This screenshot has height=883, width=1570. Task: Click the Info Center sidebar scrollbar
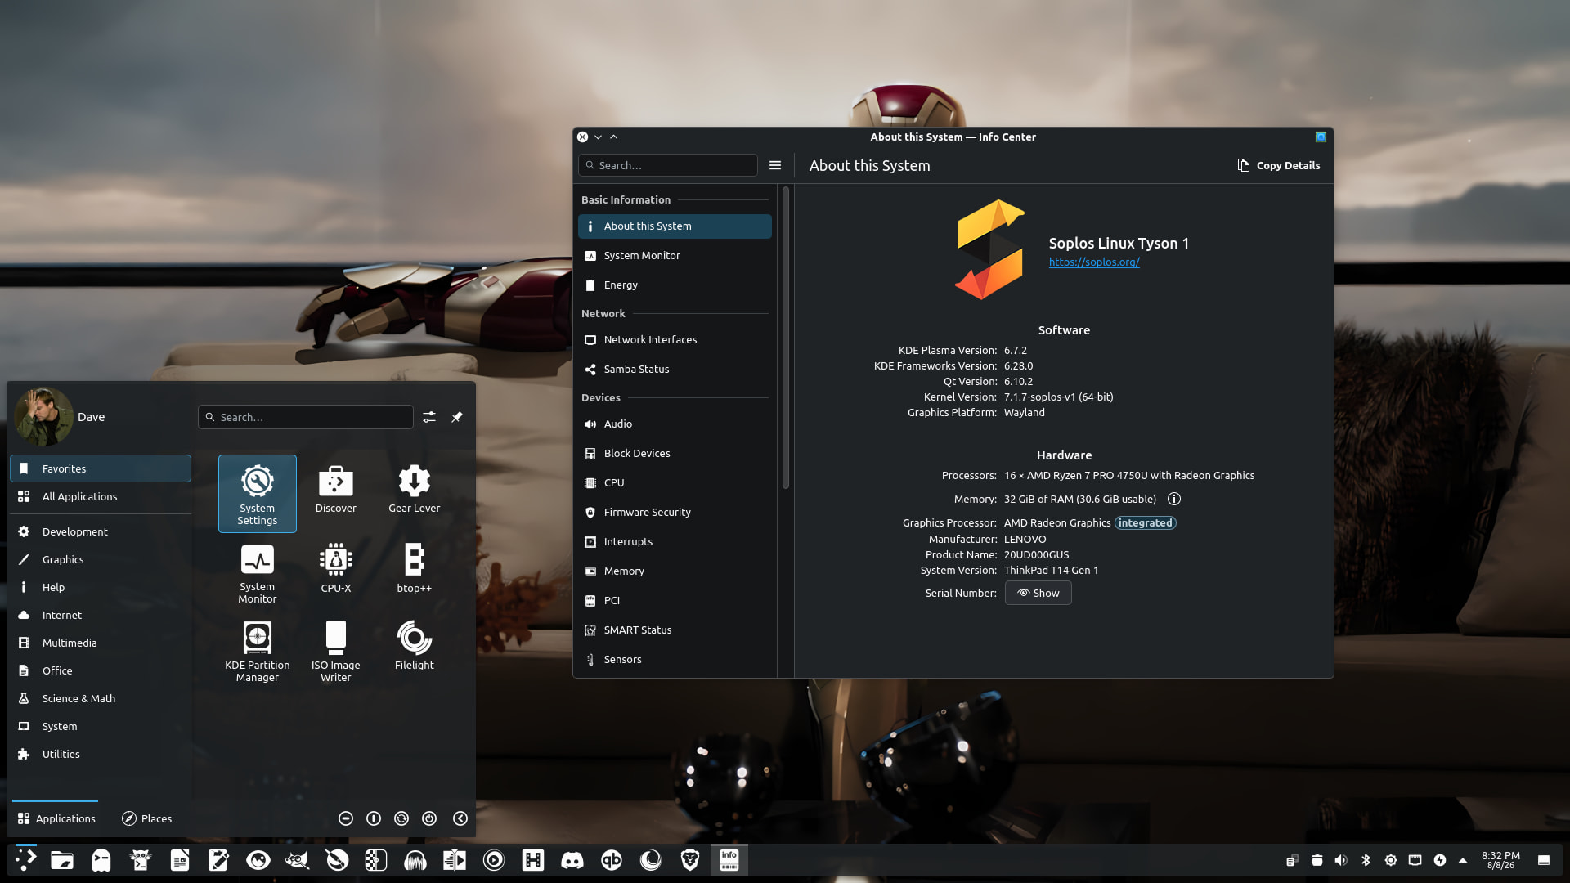point(786,338)
